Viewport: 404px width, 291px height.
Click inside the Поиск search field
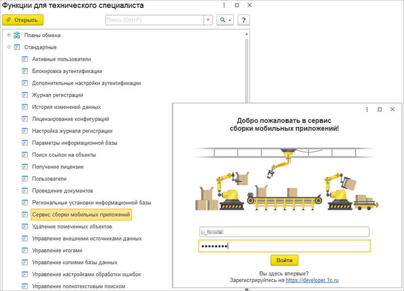point(154,20)
